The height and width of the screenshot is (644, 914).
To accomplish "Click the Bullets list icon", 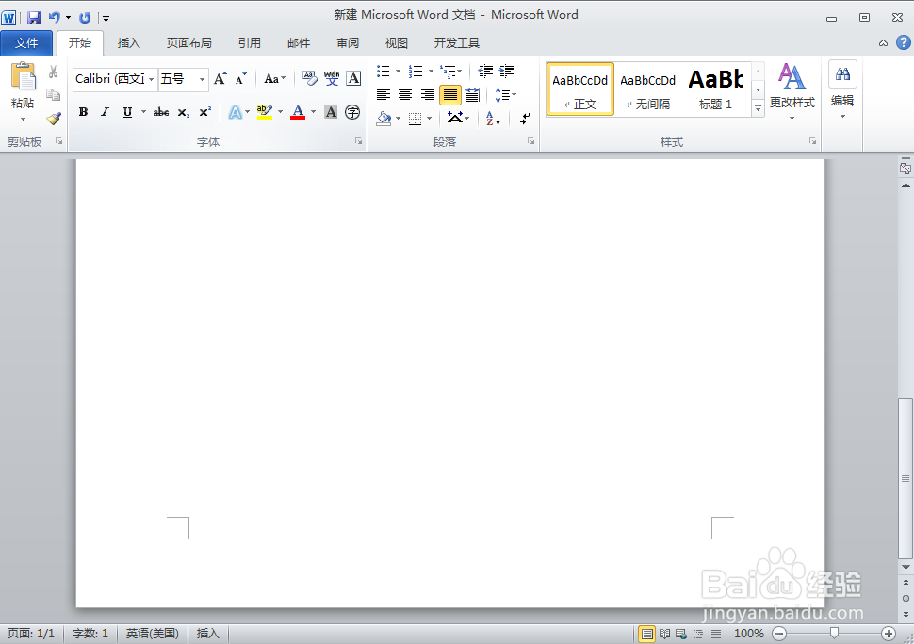I will [x=383, y=71].
